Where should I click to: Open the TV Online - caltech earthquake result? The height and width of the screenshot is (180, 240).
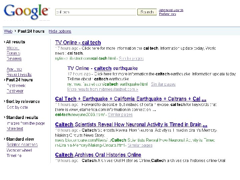point(103,68)
